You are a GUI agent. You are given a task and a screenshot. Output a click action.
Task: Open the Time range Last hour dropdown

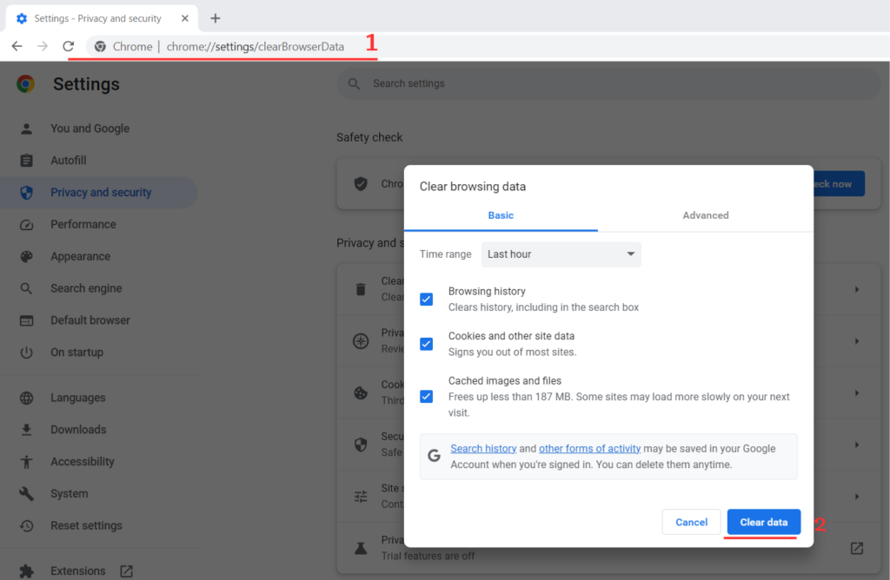[x=561, y=254]
